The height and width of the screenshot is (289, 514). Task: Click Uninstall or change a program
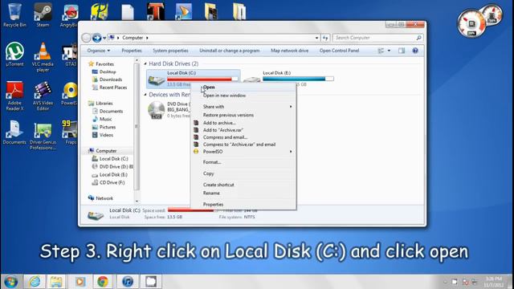(230, 51)
